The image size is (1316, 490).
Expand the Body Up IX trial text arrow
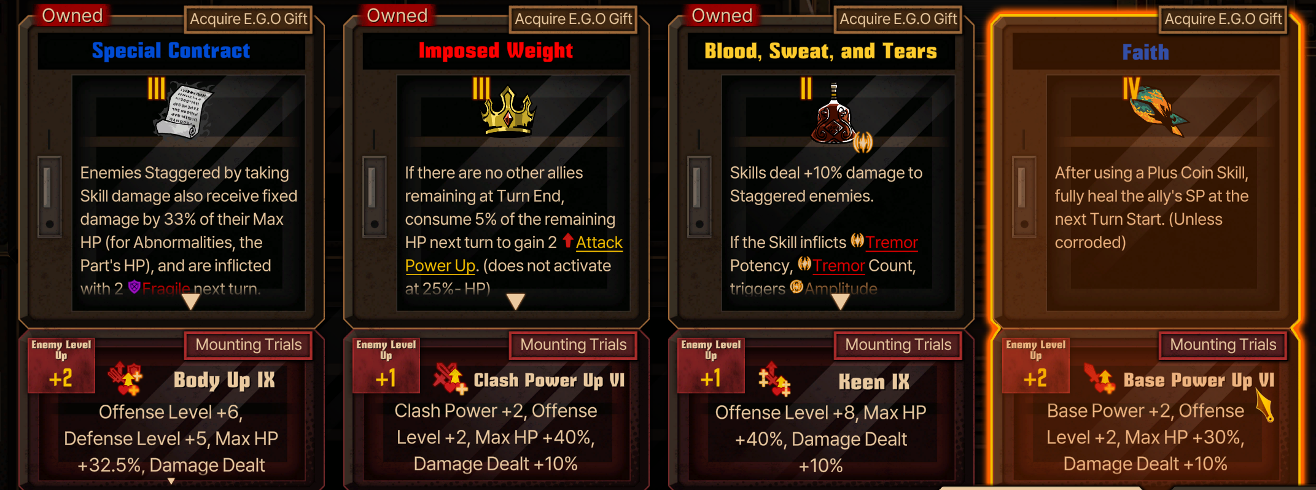coord(171,481)
